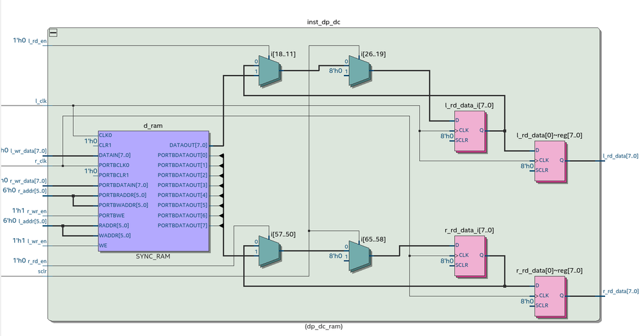Click the PORTBDATAOUT[0] pin

[x=182, y=155]
